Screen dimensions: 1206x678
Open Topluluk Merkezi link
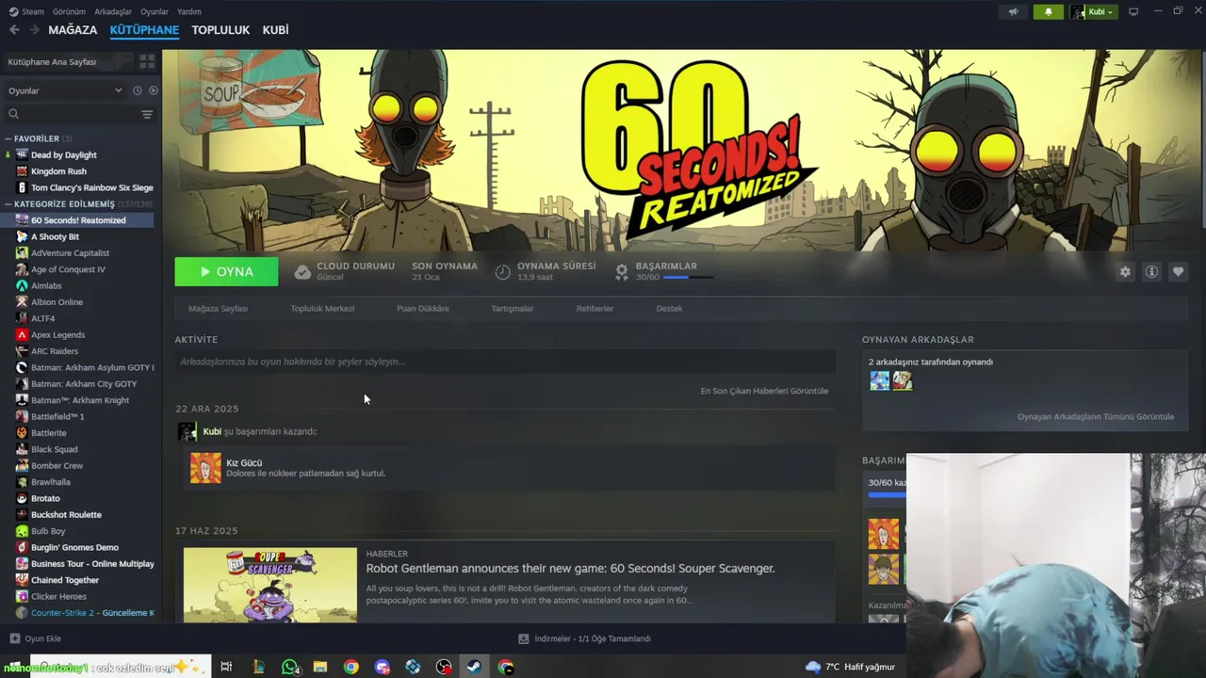point(322,308)
